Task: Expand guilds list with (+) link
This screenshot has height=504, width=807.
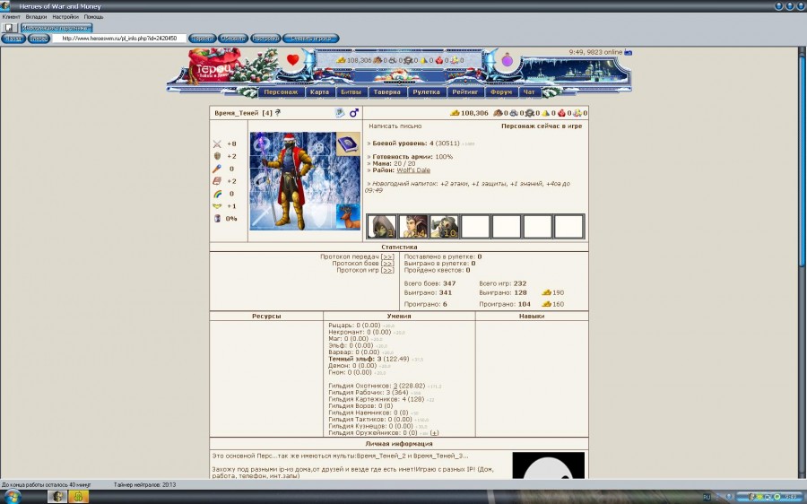Action: (x=434, y=433)
